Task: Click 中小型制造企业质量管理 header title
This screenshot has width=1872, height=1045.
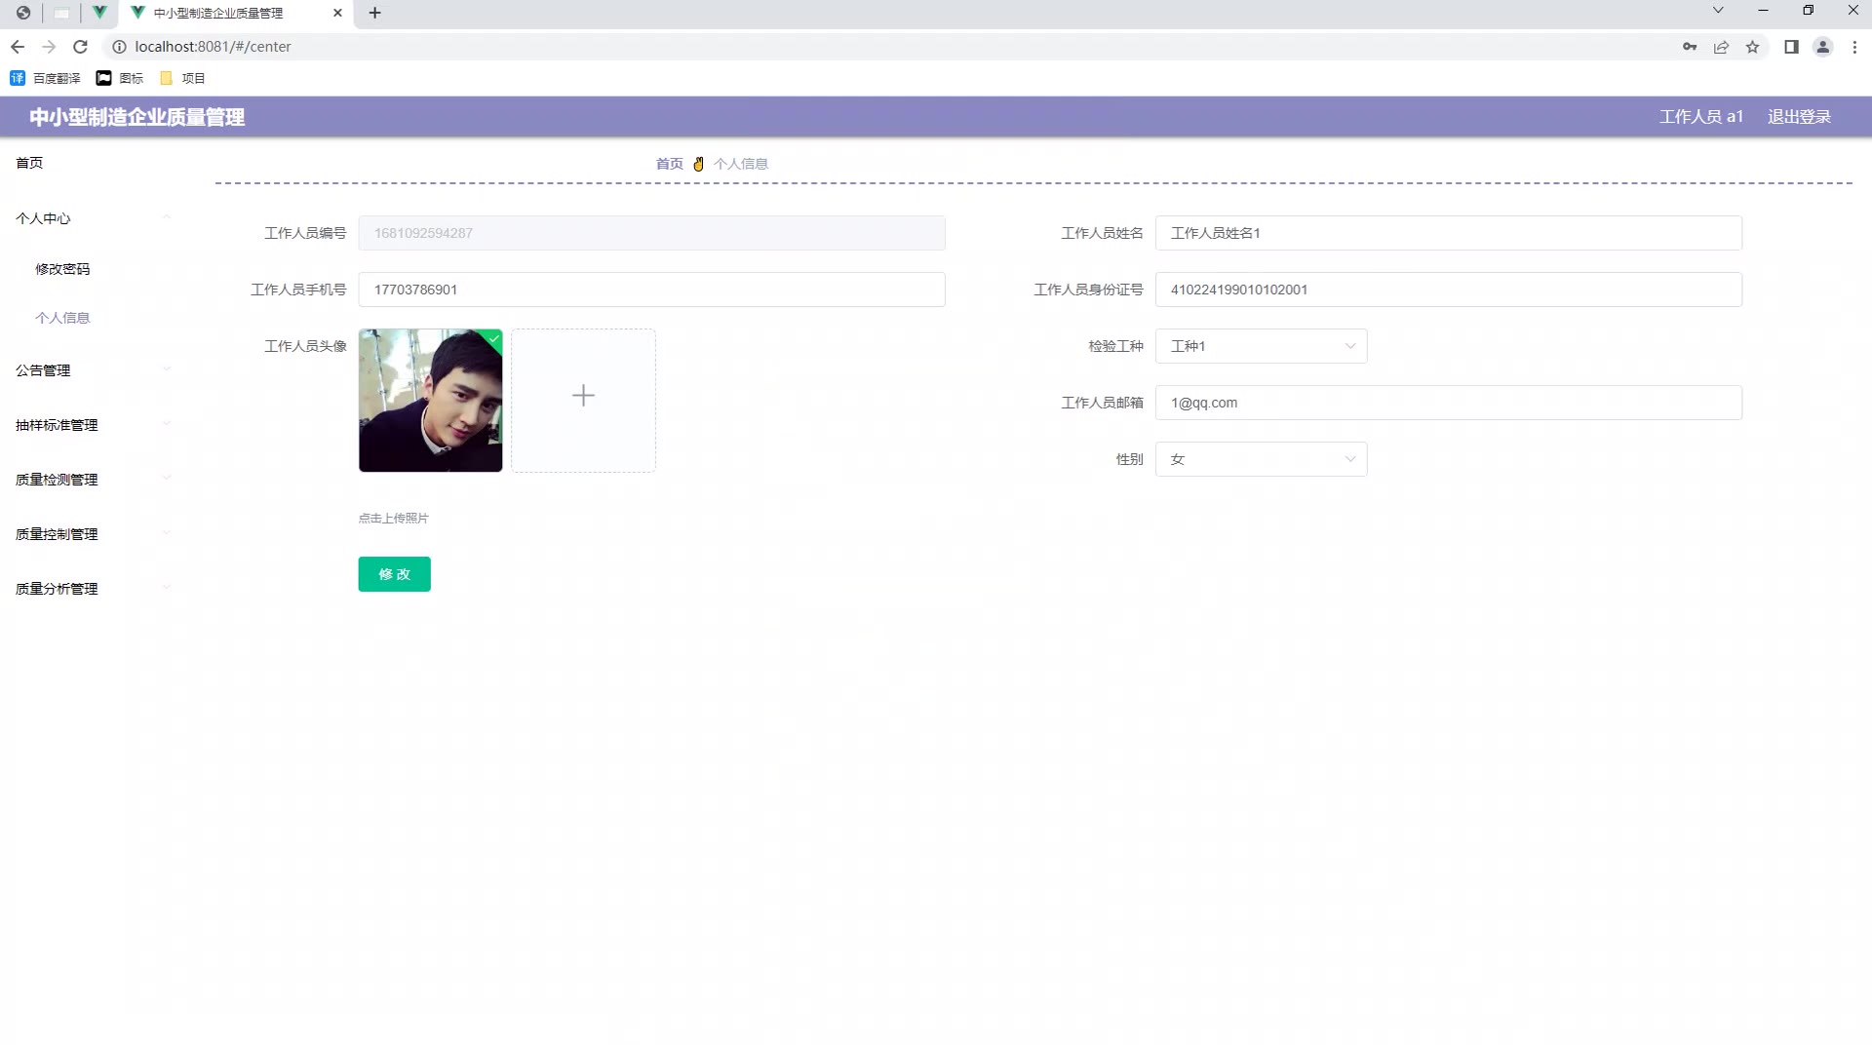Action: 137,117
